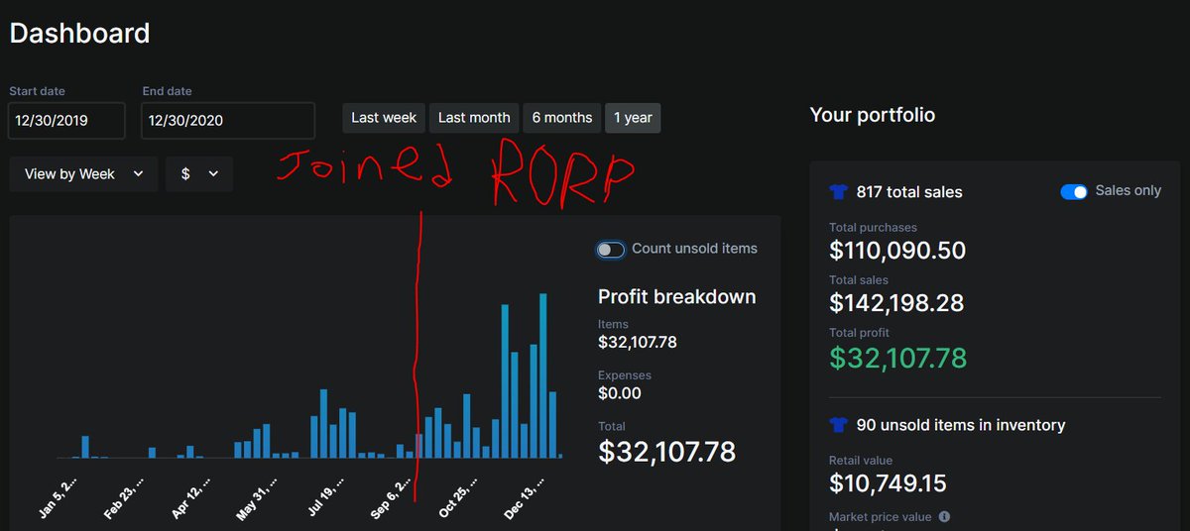
Task: Click the Retail value $10,749.15
Action: coord(888,483)
